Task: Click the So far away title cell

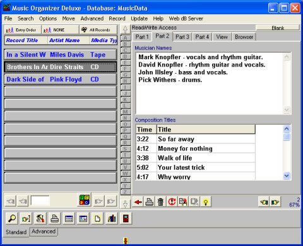Action: pos(206,139)
